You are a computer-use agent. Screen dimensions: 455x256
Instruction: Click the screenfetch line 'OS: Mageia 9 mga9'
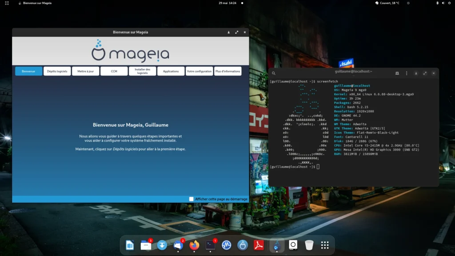click(x=350, y=90)
